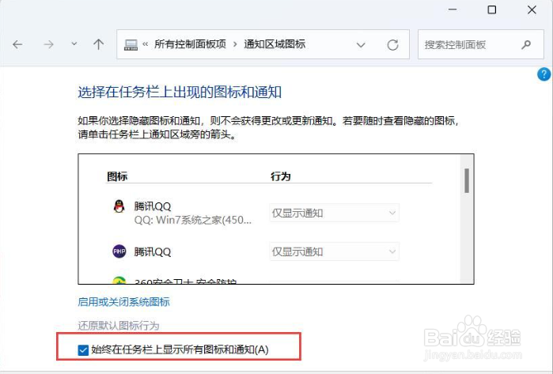This screenshot has width=553, height=374.
Task: Go back with the left arrow
Action: point(17,44)
